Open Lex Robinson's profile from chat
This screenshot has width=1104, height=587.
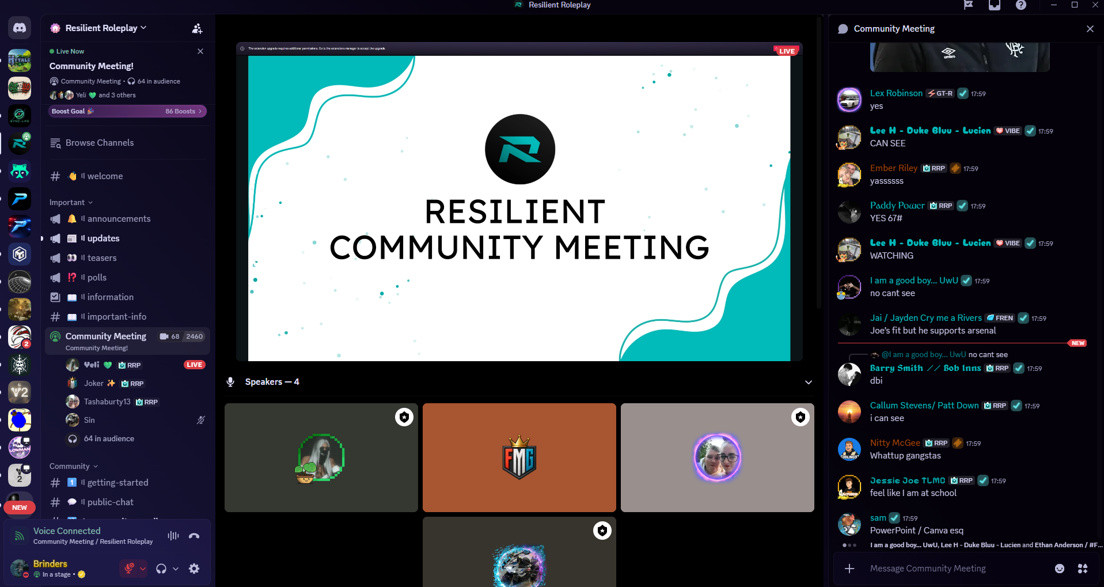point(896,93)
